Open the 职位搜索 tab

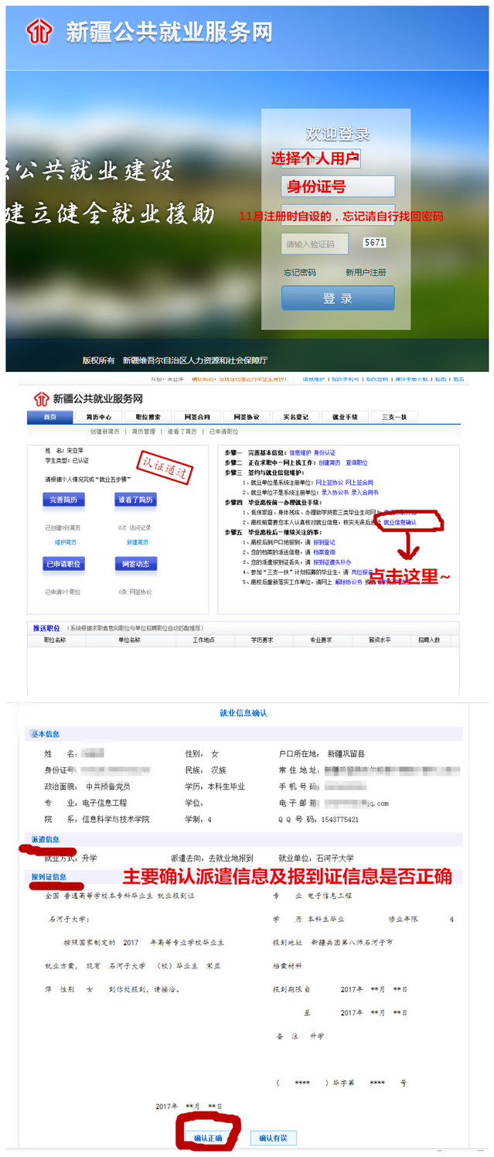coord(148,417)
